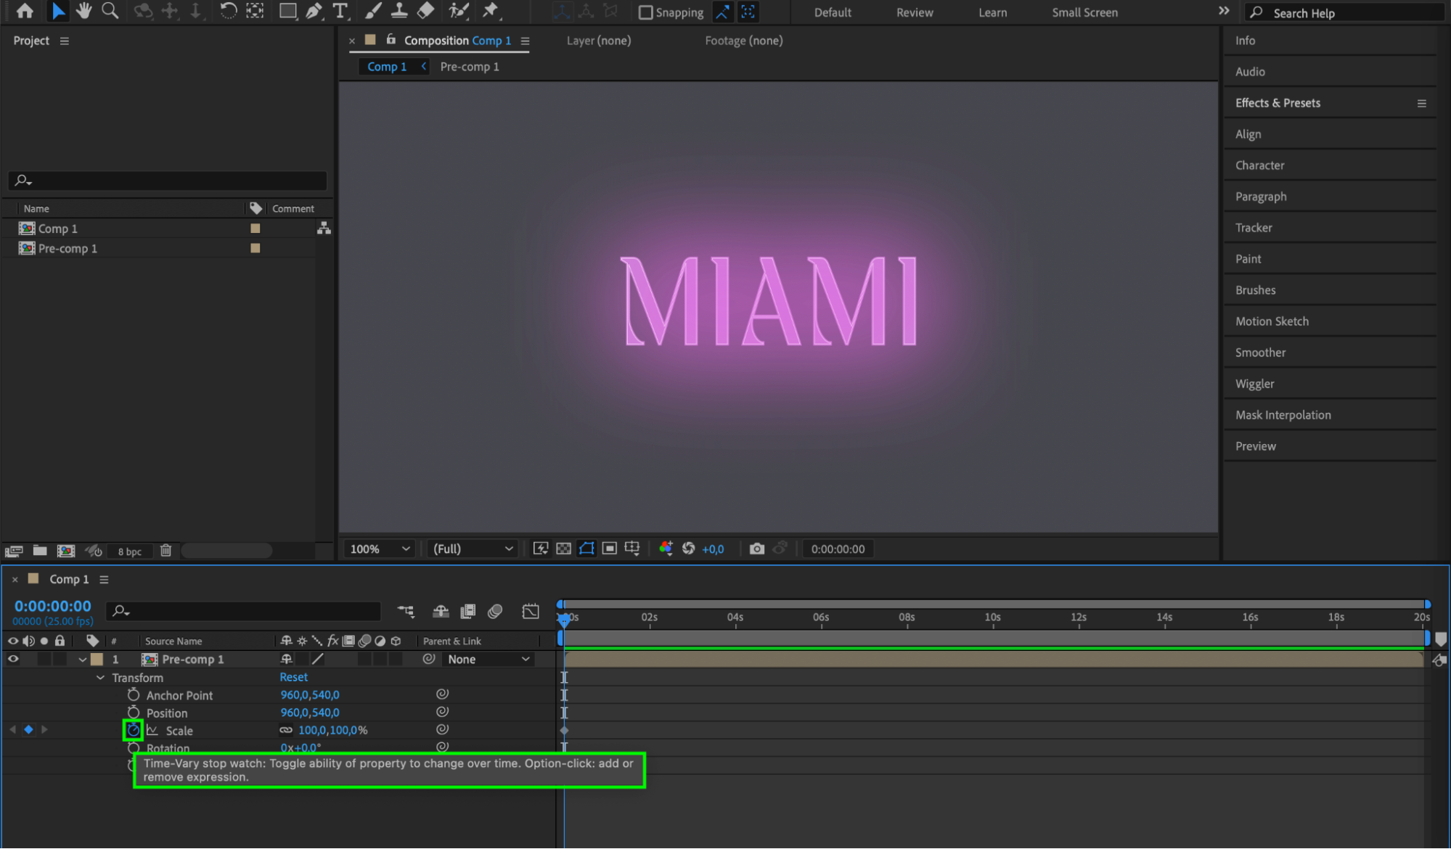Hide the Pre-comp 1 layer with eye icon
The height and width of the screenshot is (849, 1451).
tap(13, 659)
